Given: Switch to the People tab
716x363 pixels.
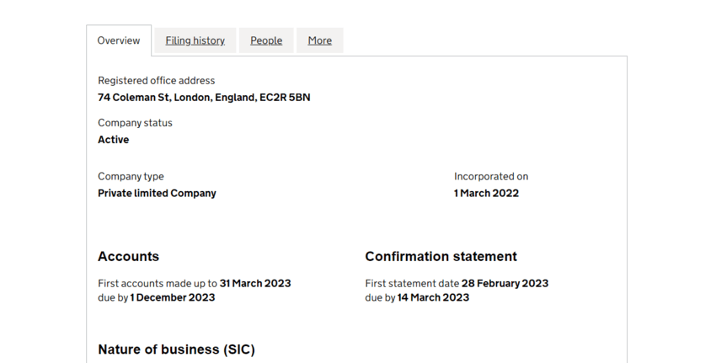Looking at the screenshot, I should point(266,40).
